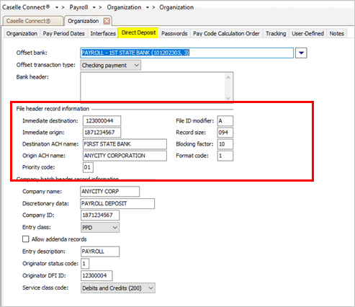Image resolution: width=355 pixels, height=307 pixels.
Task: Click inside the Bank header text area
Action: coord(156,86)
